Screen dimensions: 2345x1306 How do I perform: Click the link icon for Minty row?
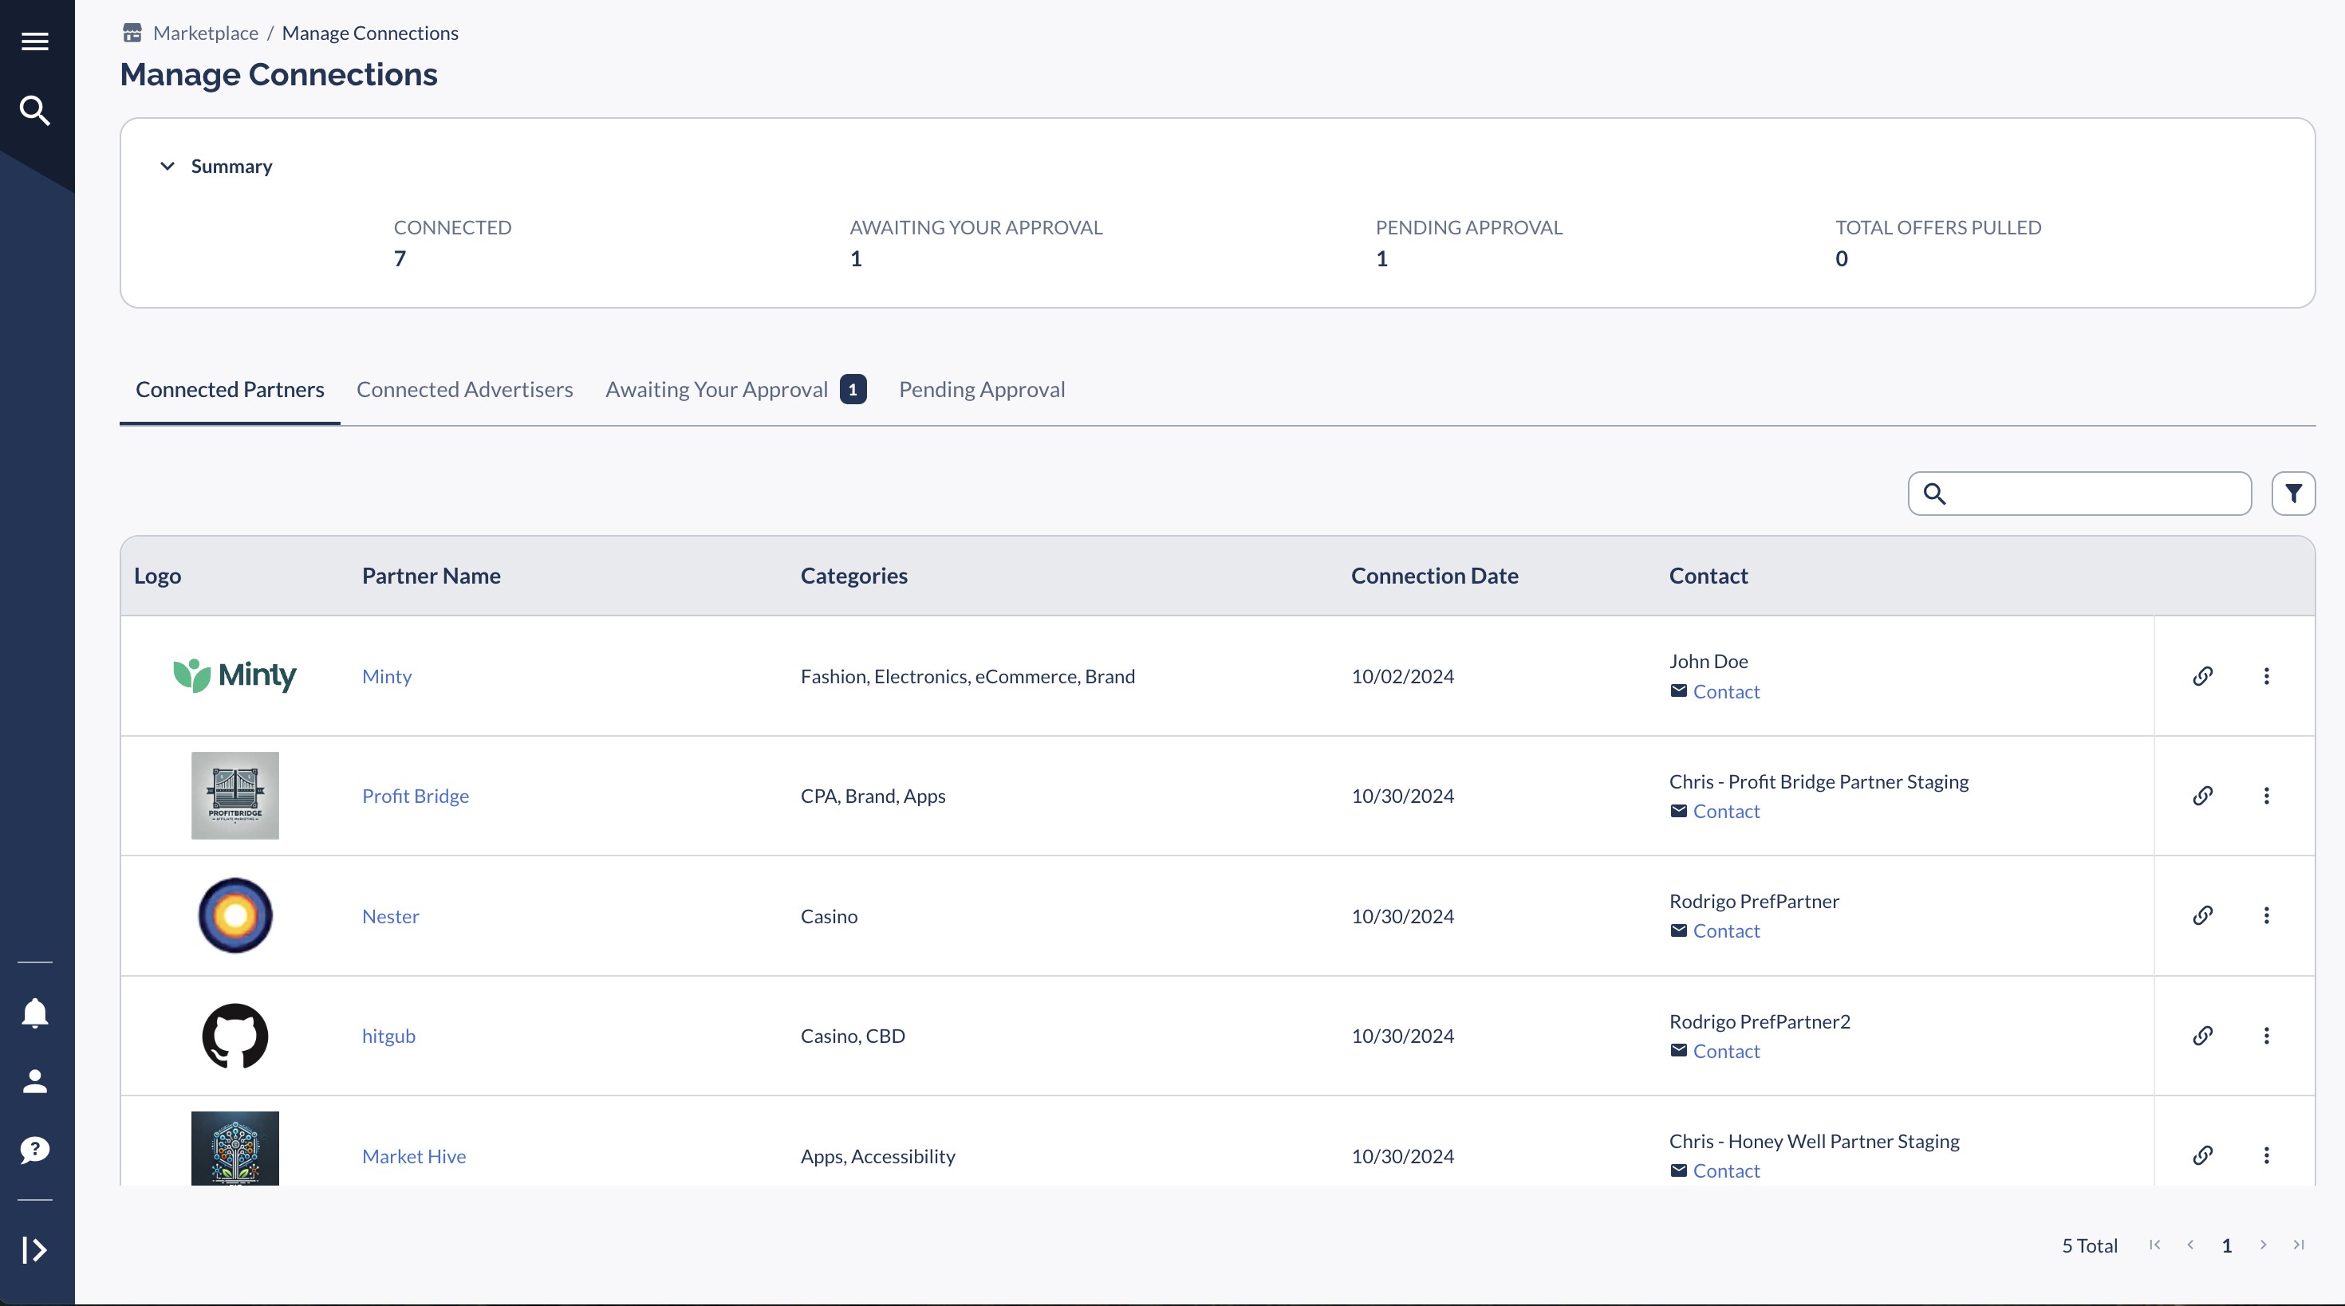2202,675
